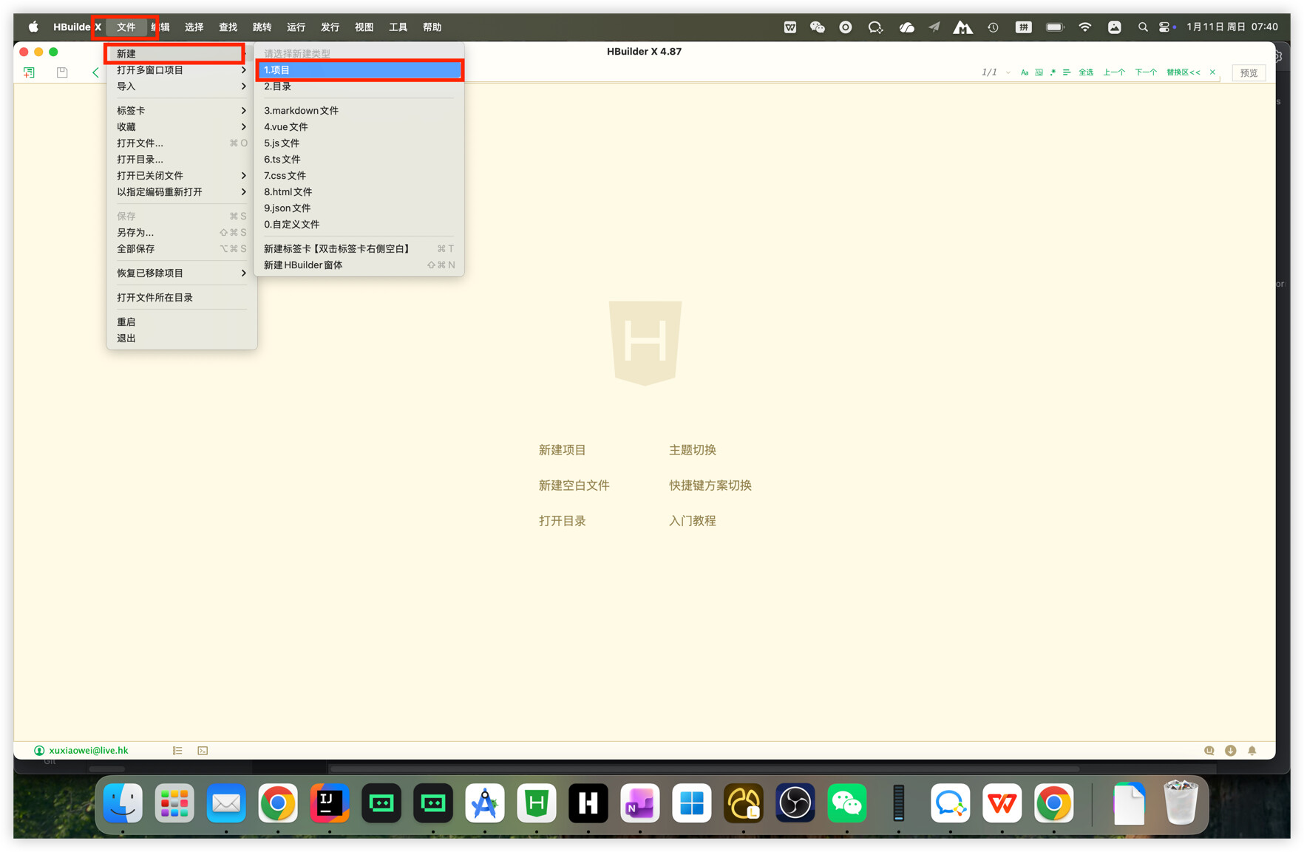Click the xuxiaowei@live.hk account in status bar

(x=88, y=751)
